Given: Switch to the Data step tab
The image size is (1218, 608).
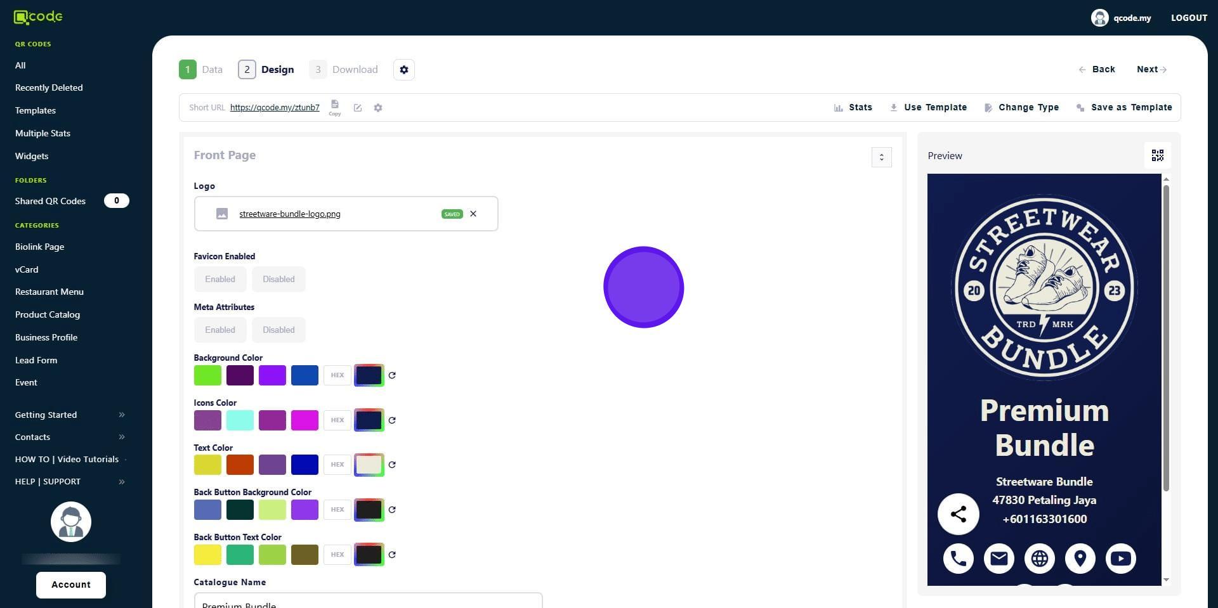Looking at the screenshot, I should coord(201,70).
